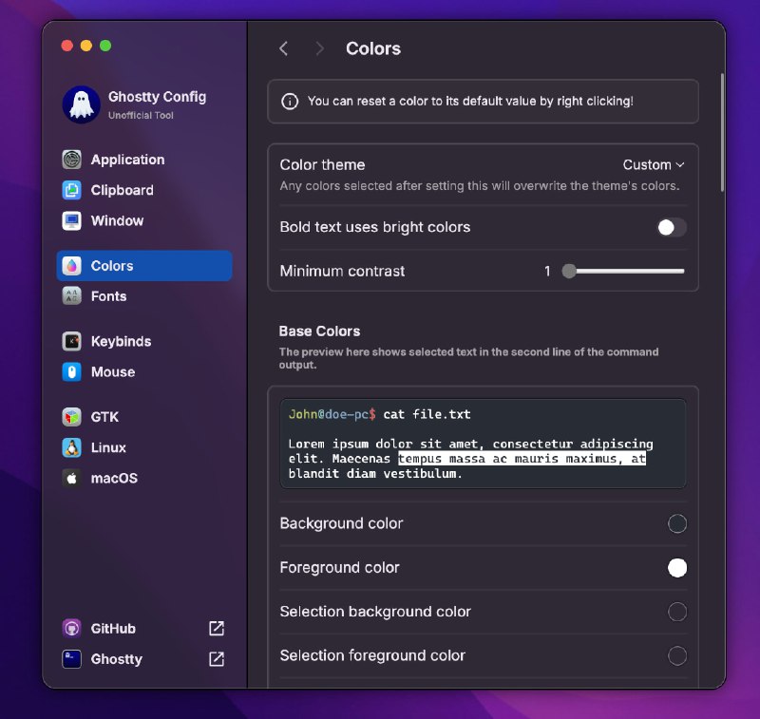The height and width of the screenshot is (719, 760).
Task: Click the Mouse sidebar icon
Action: click(72, 371)
